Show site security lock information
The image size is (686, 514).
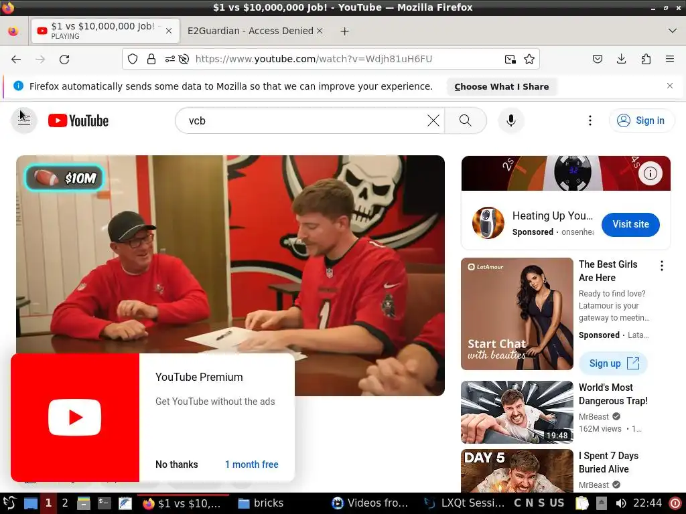(x=151, y=59)
